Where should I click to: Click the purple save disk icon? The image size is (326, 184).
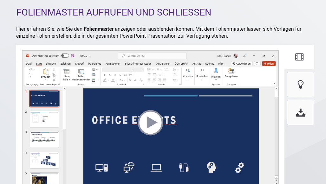point(73,56)
